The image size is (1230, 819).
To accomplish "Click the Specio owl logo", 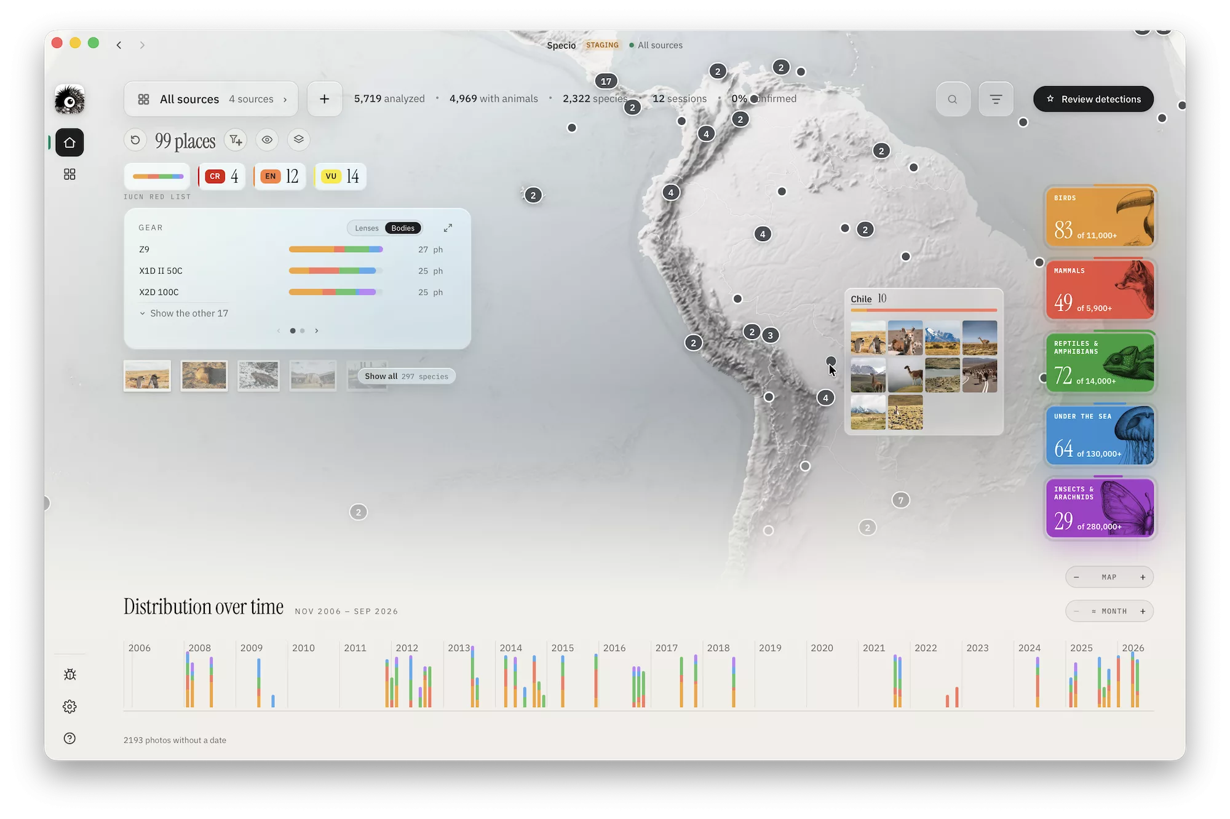I will [69, 100].
